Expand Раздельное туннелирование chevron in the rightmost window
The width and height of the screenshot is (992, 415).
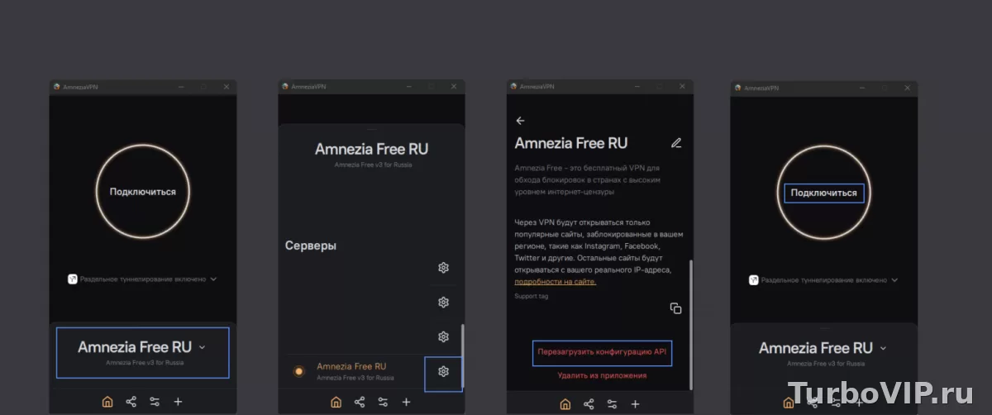894,280
